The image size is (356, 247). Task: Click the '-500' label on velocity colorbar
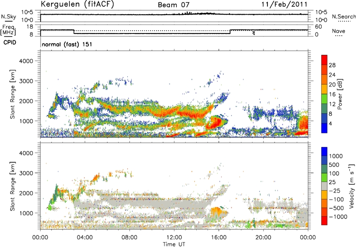coord(336,208)
